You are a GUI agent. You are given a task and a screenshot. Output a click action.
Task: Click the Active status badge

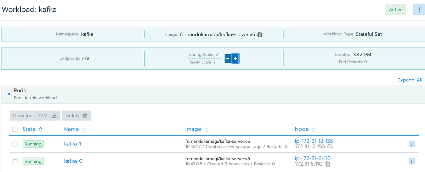[396, 10]
